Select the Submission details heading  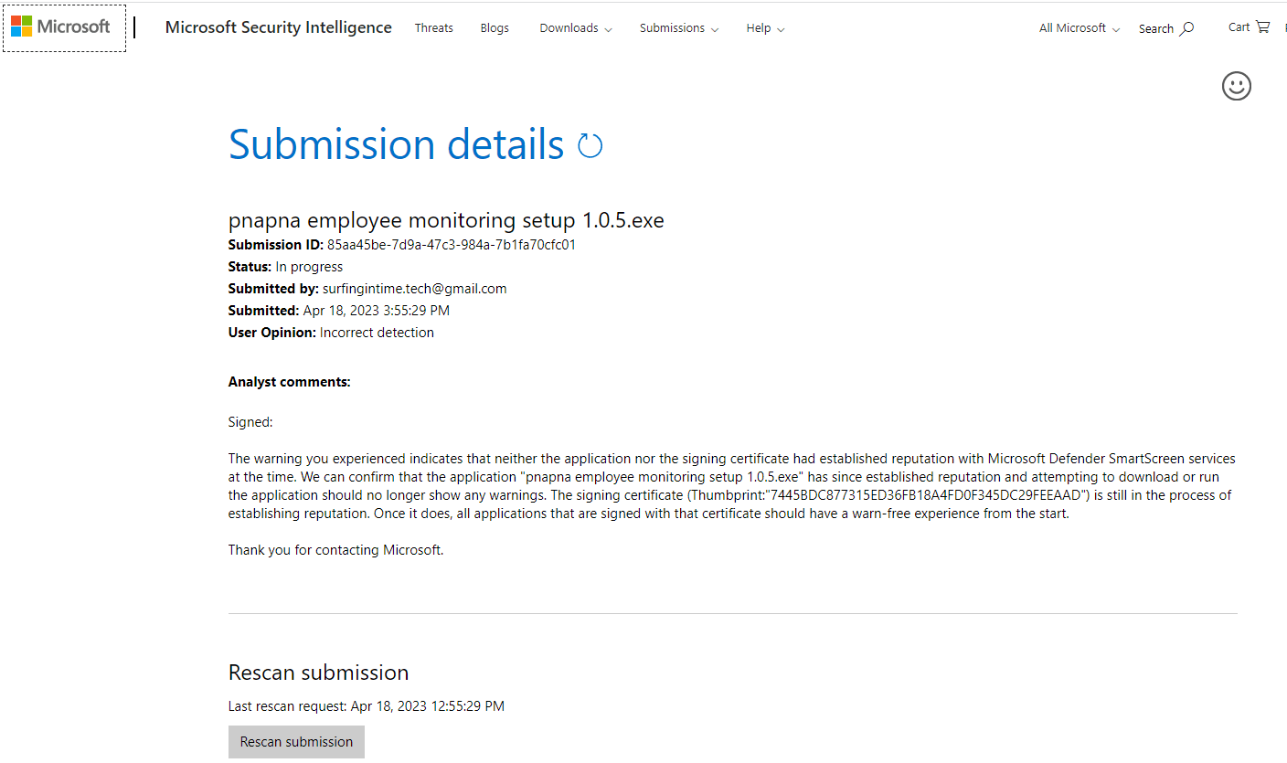point(397,144)
